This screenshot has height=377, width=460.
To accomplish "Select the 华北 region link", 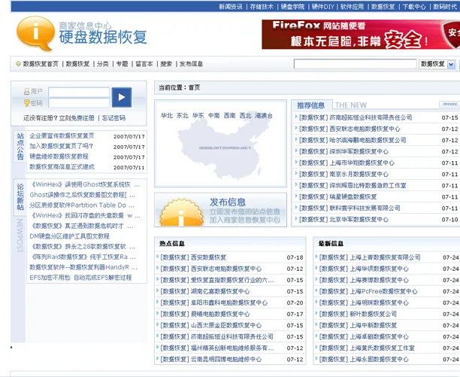I will click(167, 116).
